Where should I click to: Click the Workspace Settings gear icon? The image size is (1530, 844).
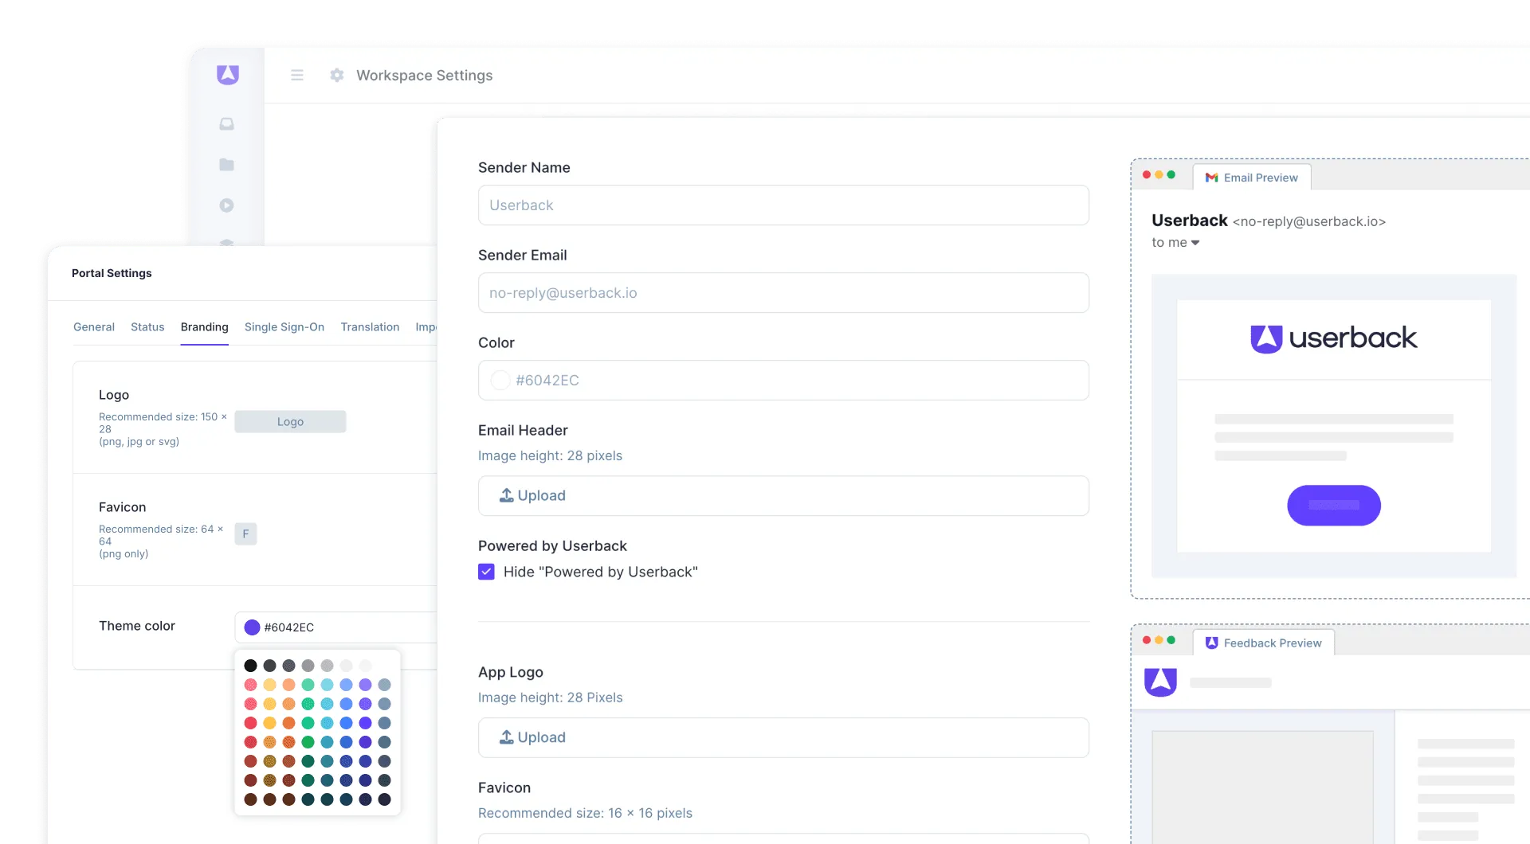337,75
